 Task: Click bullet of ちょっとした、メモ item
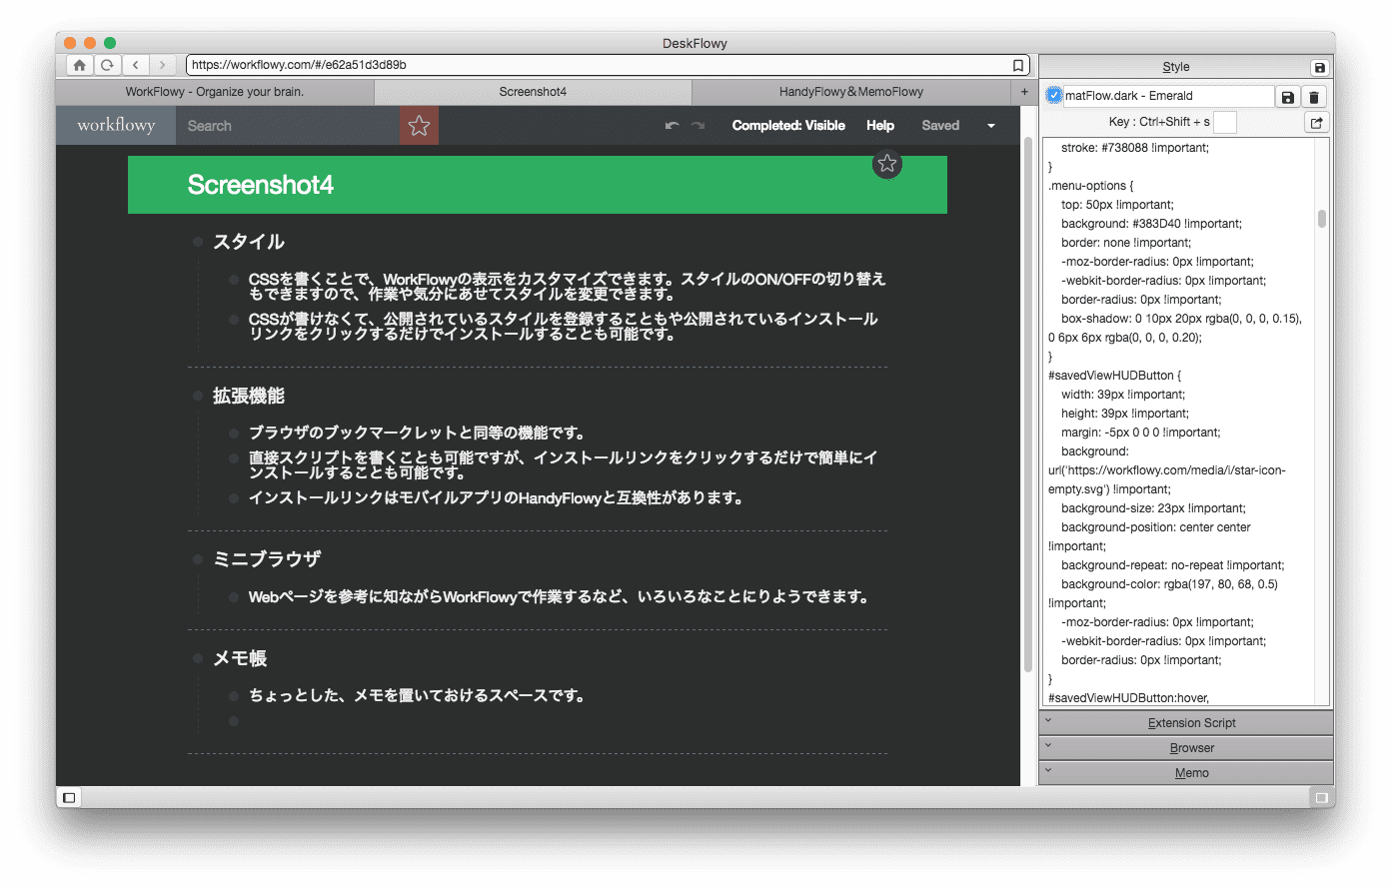click(234, 696)
